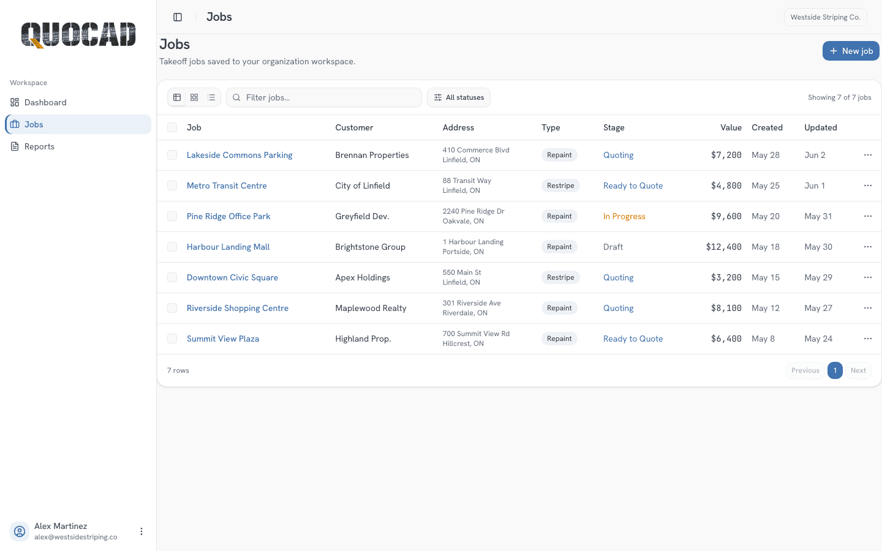Open Downtown Civic Square job link
This screenshot has width=882, height=551.
(232, 277)
